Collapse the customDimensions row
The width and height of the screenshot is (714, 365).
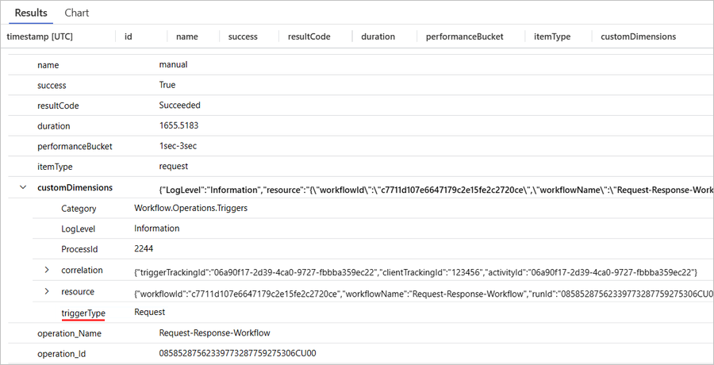coord(21,188)
